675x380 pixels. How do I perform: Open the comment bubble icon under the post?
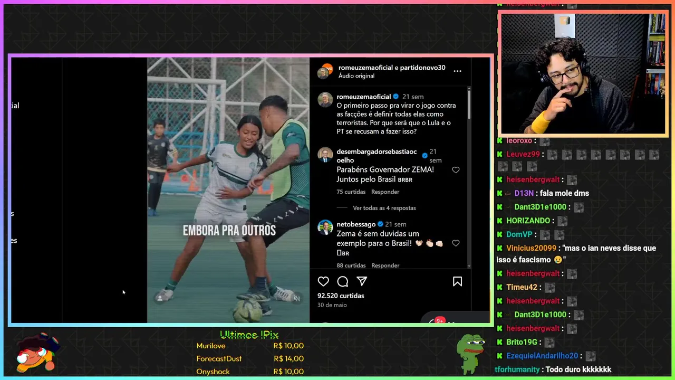coord(343,281)
